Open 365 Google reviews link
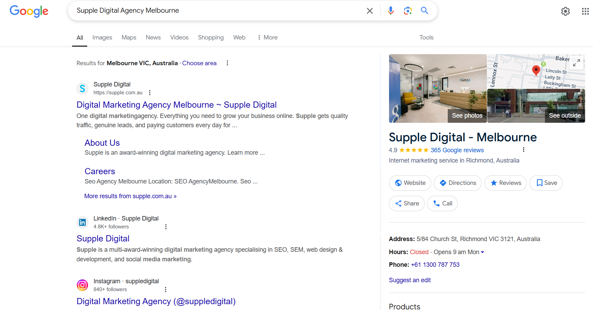 pos(457,150)
